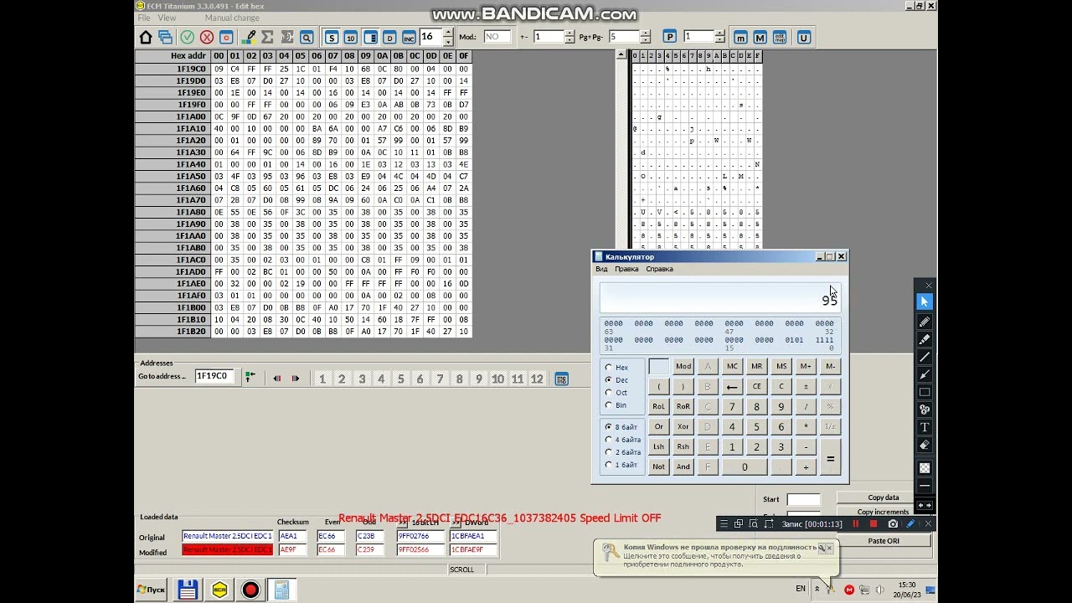
Task: Click the backspace arrow button in Calculator
Action: coord(732,386)
